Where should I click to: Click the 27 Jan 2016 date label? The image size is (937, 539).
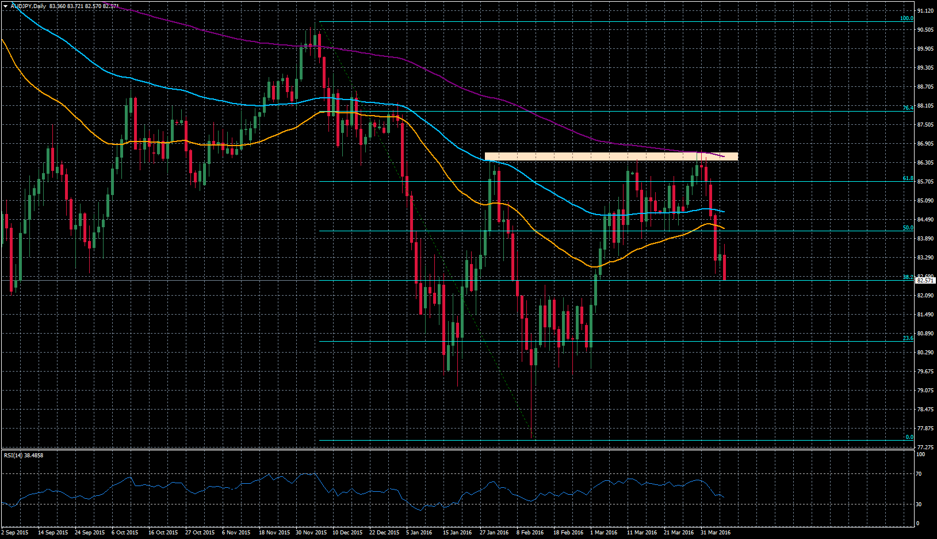click(x=494, y=533)
